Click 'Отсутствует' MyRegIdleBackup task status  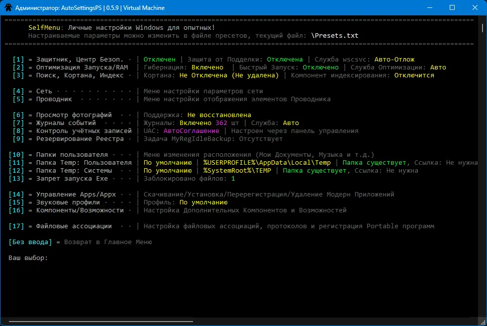261,139
